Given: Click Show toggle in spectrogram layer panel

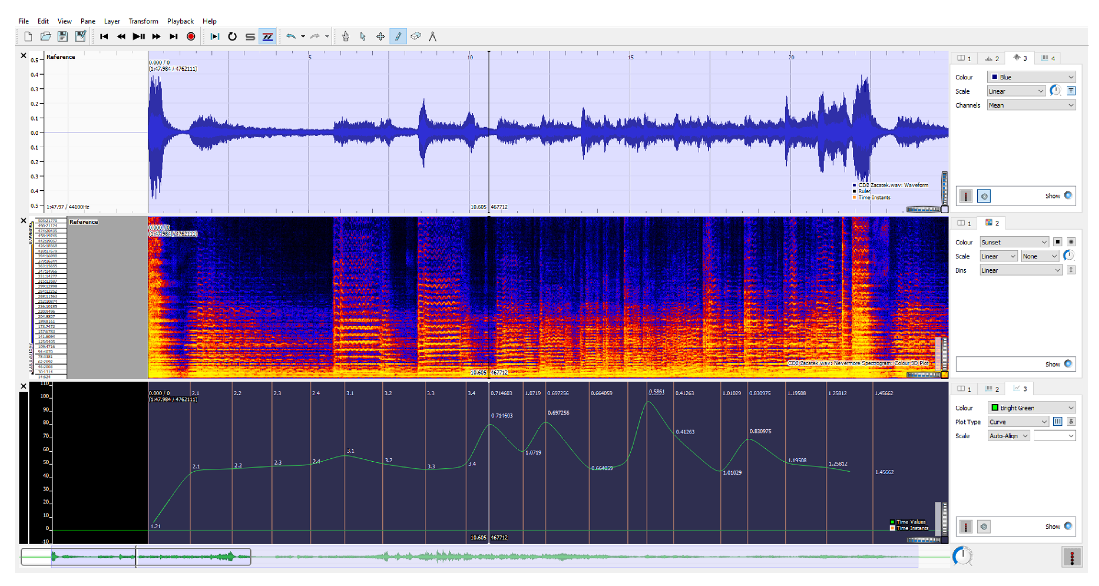Looking at the screenshot, I should click(x=1067, y=364).
